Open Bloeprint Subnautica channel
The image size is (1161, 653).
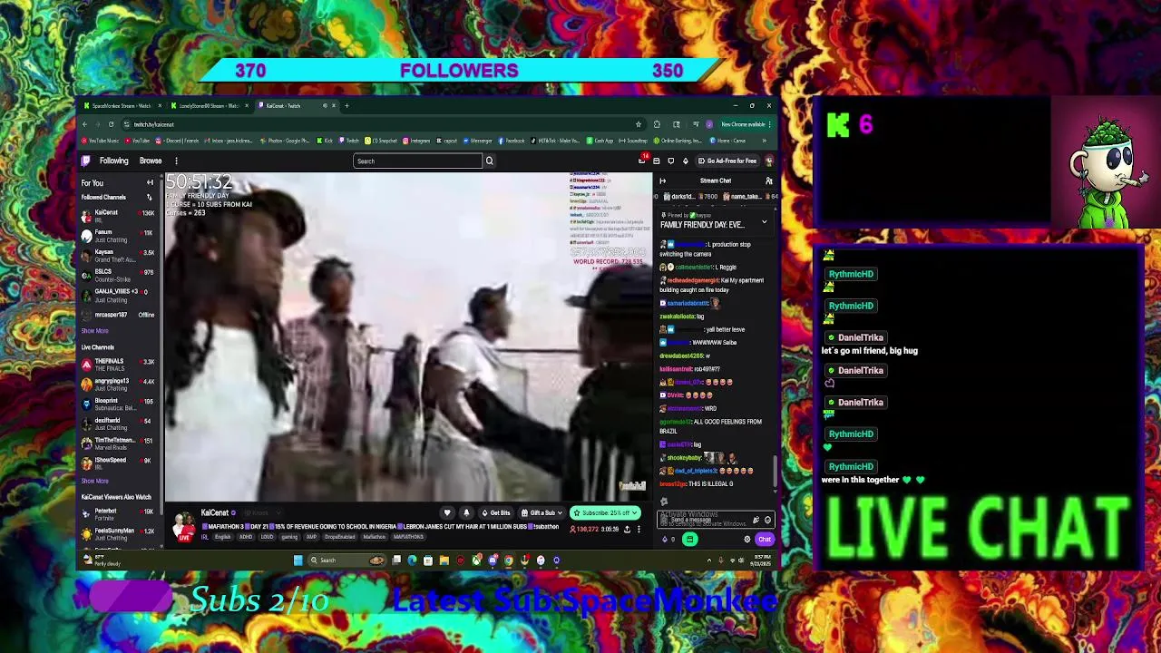118,404
